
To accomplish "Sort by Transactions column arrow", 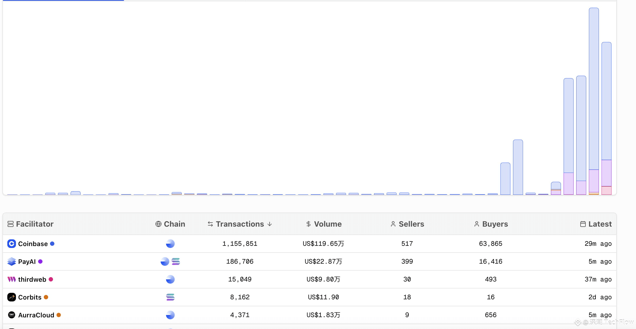I will 270,224.
